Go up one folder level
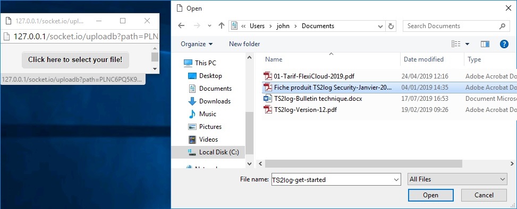The width and height of the screenshot is (517, 209). 222,26
